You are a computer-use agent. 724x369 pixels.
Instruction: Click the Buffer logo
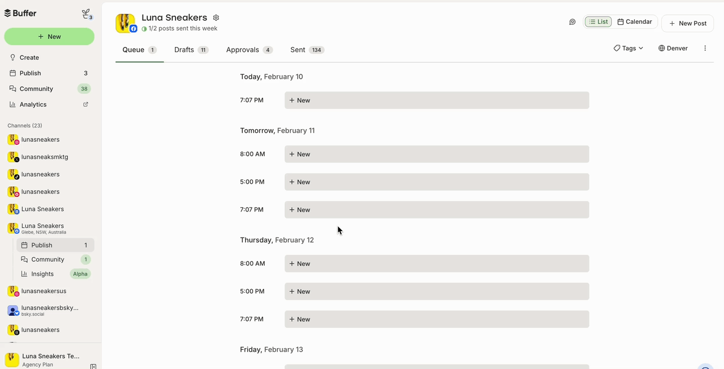tap(21, 12)
